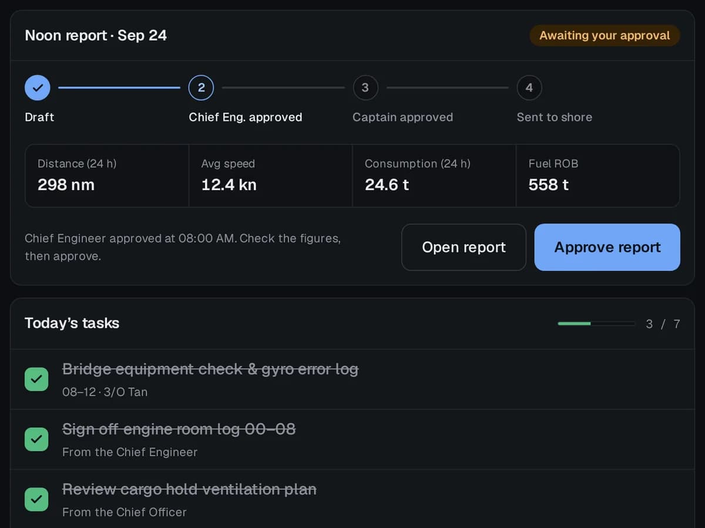Click the From the Chief Officer subtitle

(x=125, y=512)
